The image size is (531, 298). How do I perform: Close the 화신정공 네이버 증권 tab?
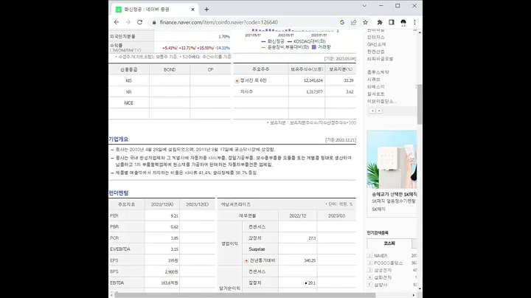pyautogui.click(x=192, y=10)
